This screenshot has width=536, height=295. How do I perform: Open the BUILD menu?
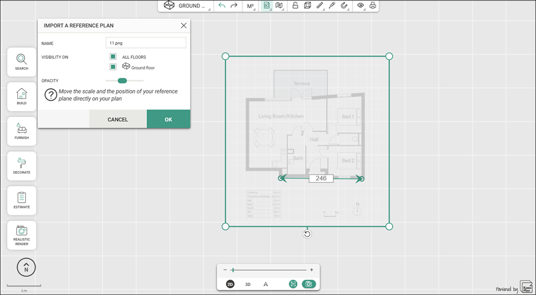(22, 97)
